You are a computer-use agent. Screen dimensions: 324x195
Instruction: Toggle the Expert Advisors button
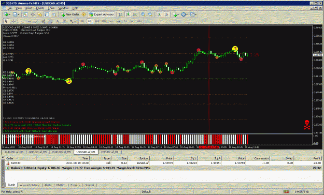click(x=101, y=14)
